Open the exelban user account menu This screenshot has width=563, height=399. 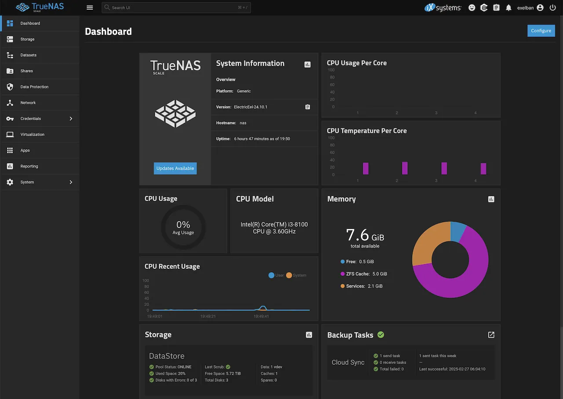(530, 7)
